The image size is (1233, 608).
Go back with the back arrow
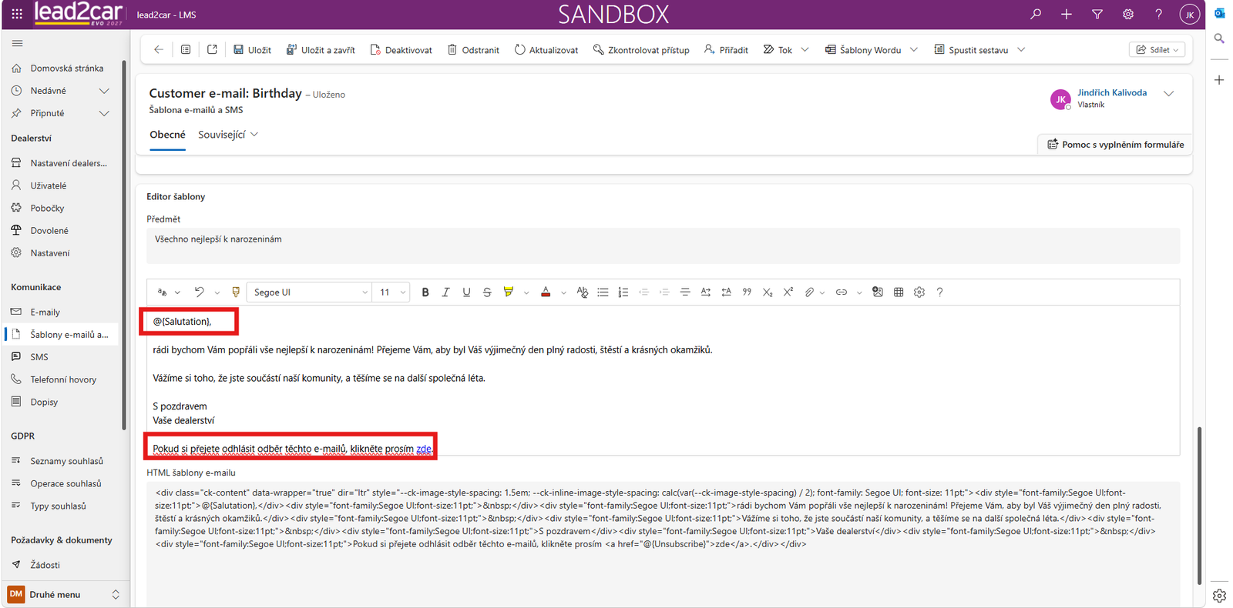click(159, 50)
